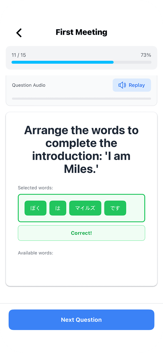Remove the は word chip

[58, 208]
